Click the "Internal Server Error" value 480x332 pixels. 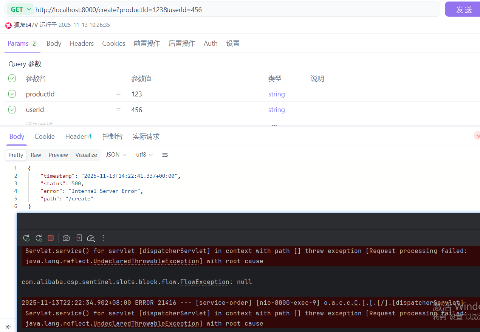[x=105, y=191]
